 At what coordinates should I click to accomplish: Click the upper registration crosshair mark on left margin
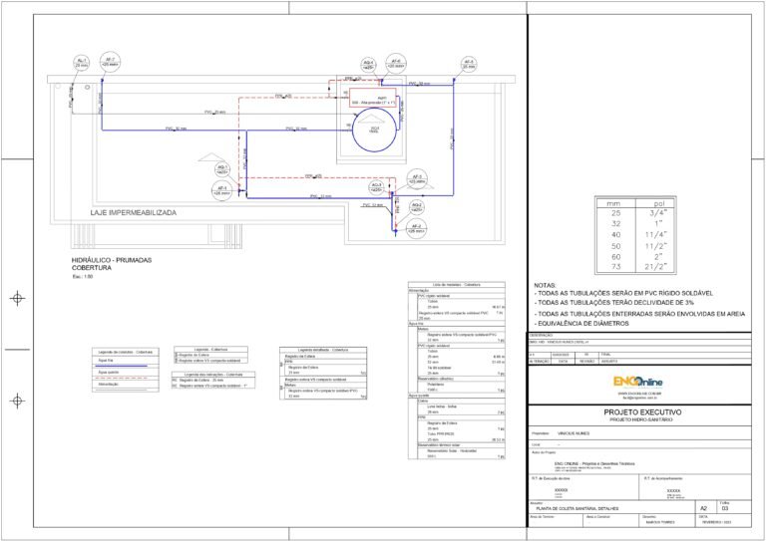17,298
